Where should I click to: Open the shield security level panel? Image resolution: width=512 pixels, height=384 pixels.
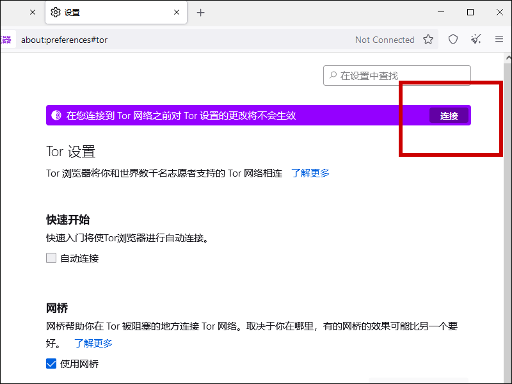[x=453, y=40]
